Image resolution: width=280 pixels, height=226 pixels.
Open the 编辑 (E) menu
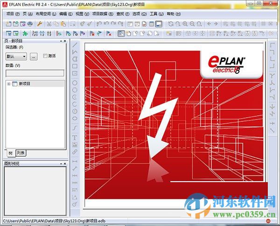point(66,14)
